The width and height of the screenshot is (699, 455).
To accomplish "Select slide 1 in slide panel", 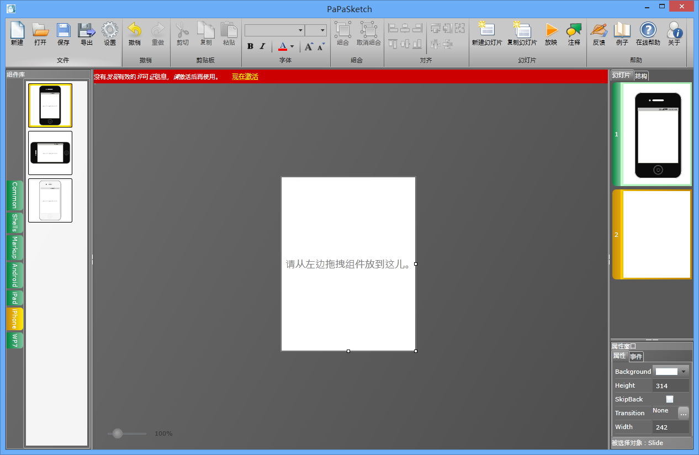I will [652, 134].
